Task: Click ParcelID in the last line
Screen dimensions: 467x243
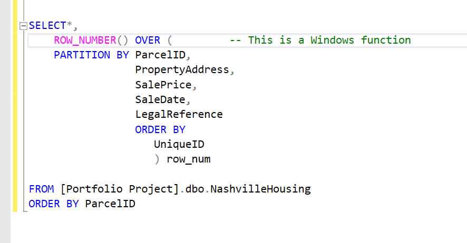Action: click(110, 204)
